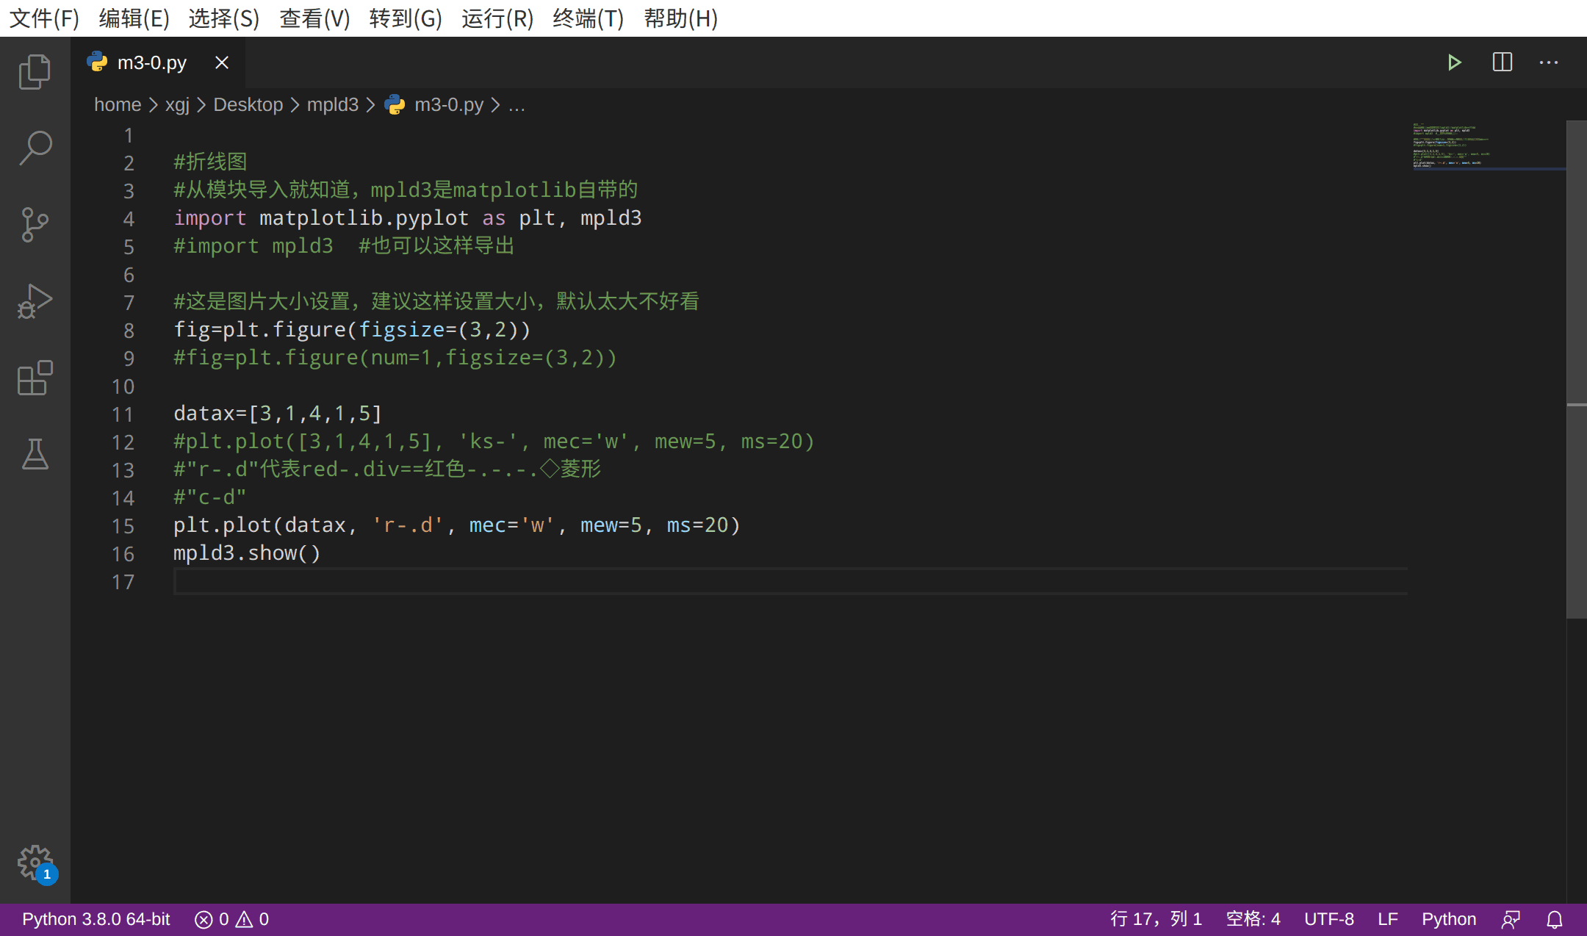Screen dimensions: 1587x936
Task: Open the Explorer sidebar icon
Action: coord(35,71)
